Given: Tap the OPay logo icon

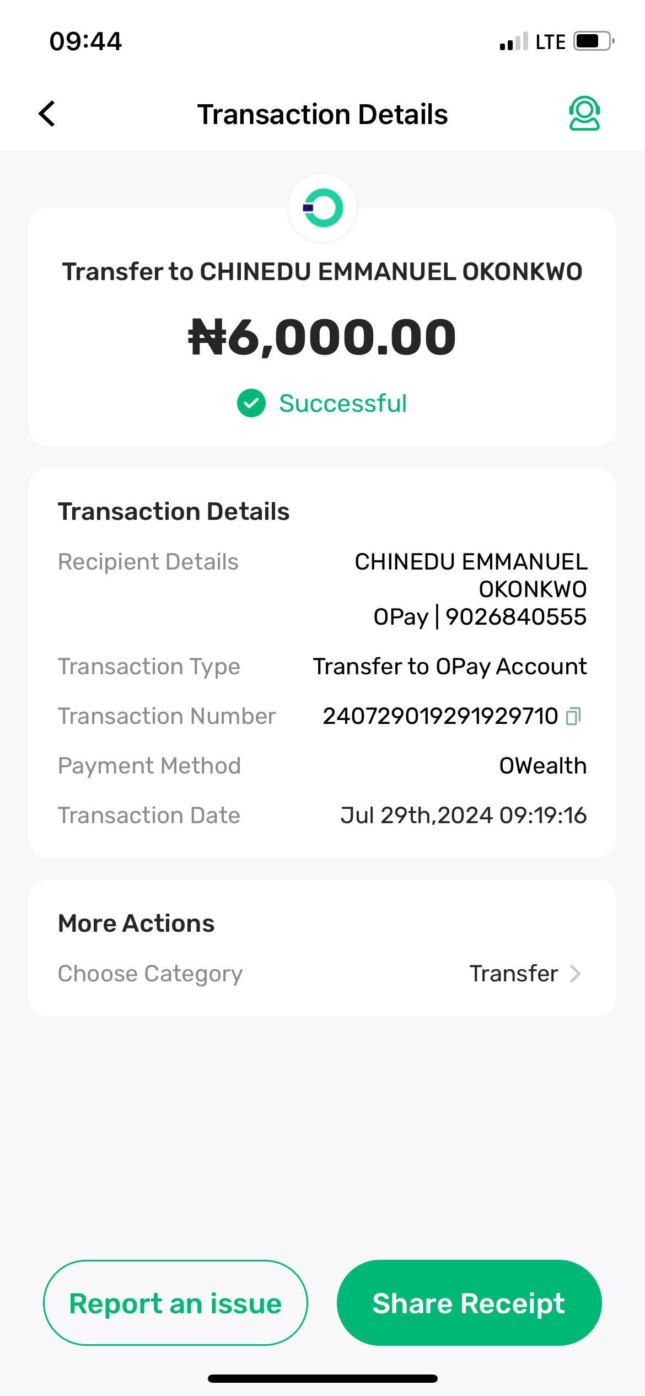Looking at the screenshot, I should click(322, 208).
